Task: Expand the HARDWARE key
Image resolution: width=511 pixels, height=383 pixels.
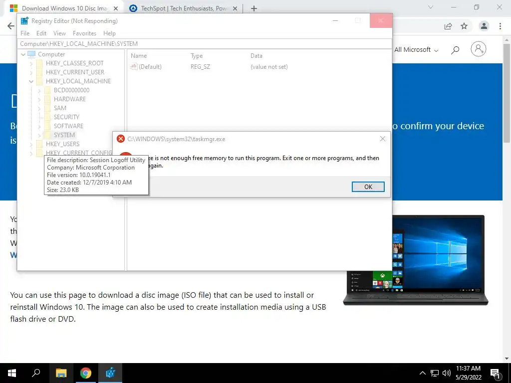Action: (39, 99)
